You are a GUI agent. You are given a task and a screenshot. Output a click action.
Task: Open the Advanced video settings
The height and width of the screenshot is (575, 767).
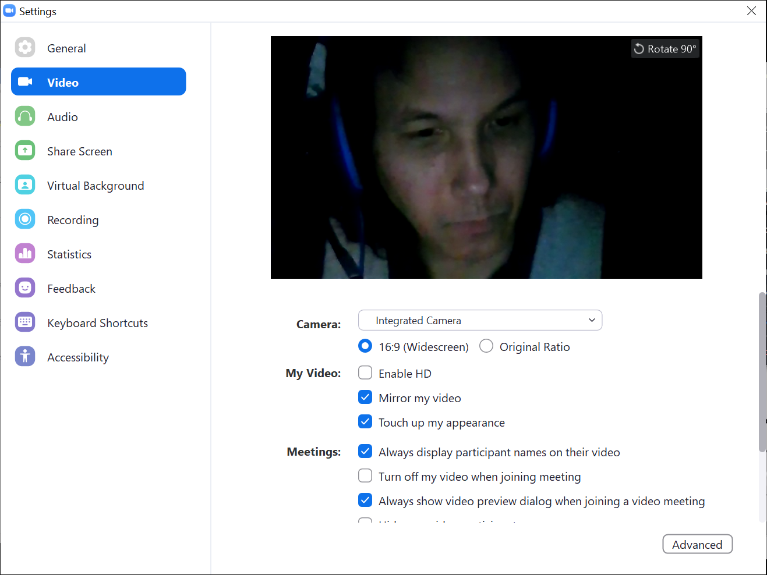(x=697, y=544)
